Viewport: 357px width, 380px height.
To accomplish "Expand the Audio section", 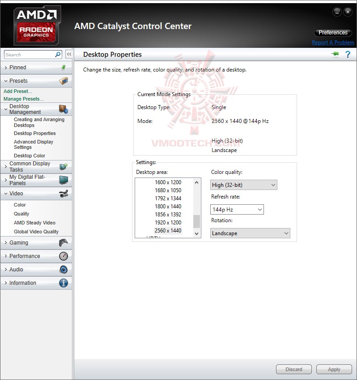I will coord(6,270).
